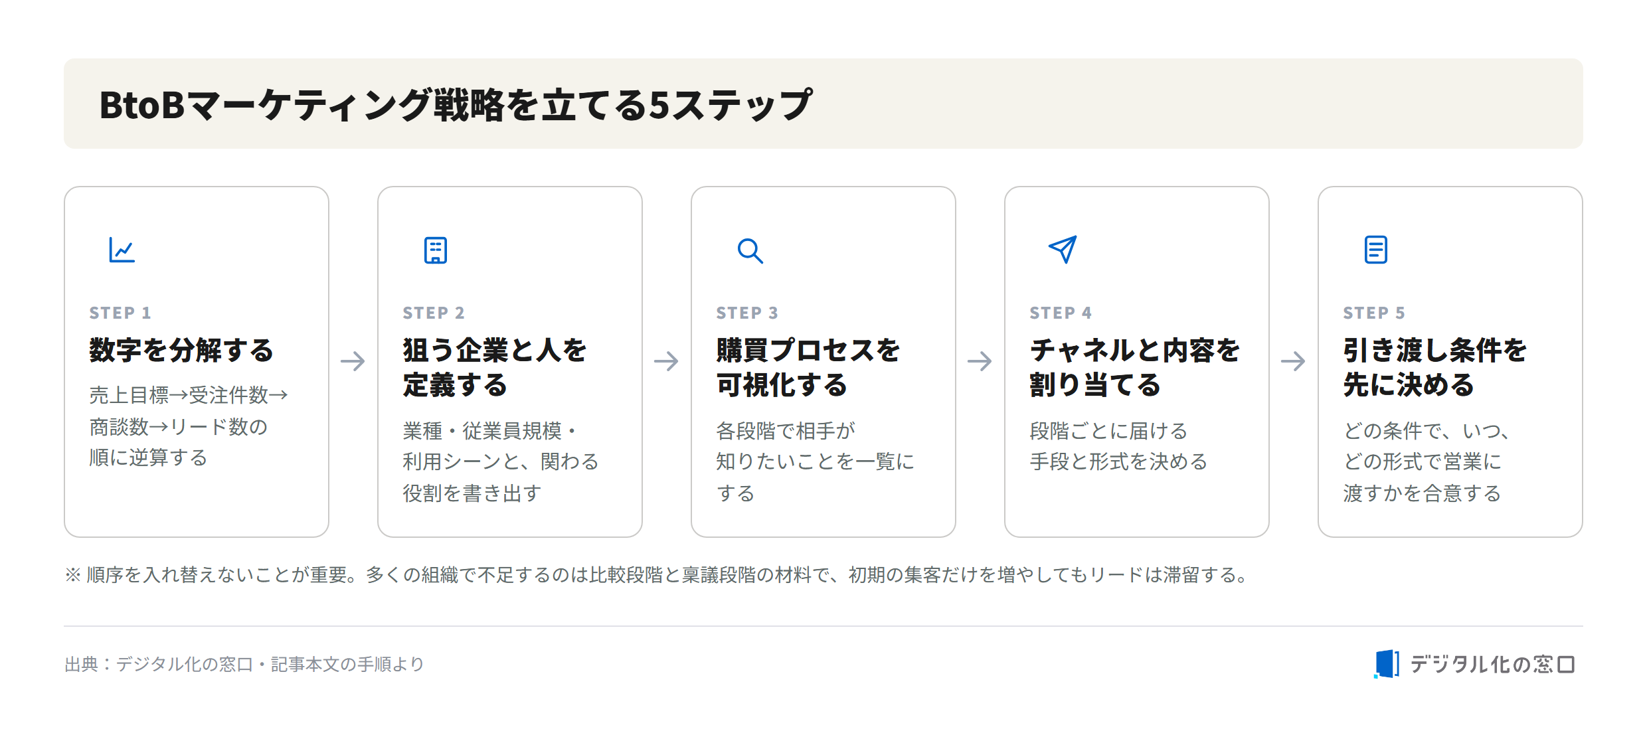The image size is (1647, 741).
Task: Click the BtoBマーケティング戦略 title banner
Action: (x=823, y=104)
